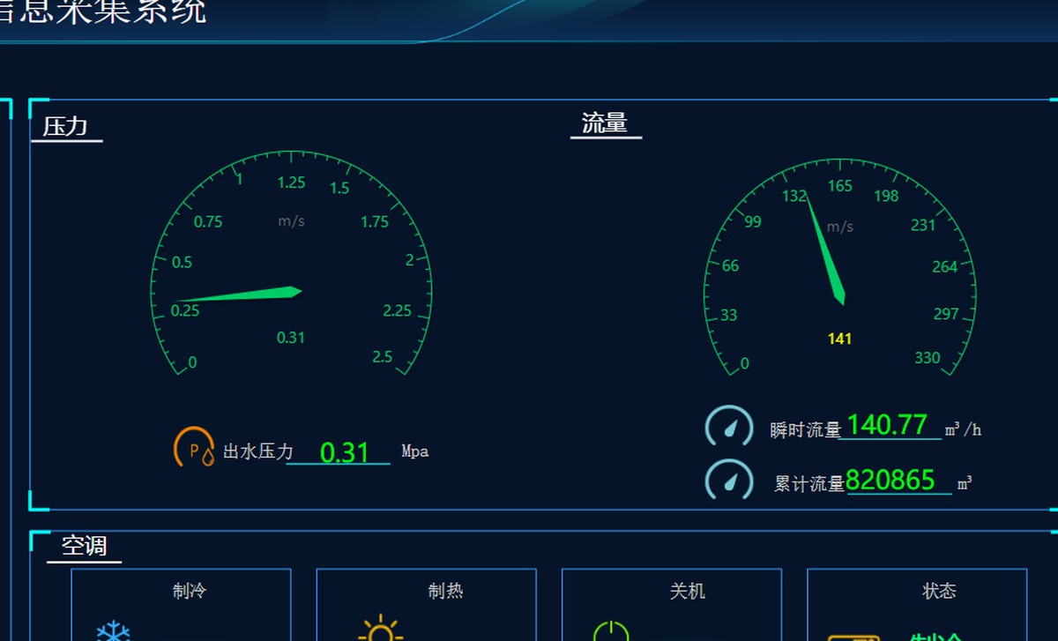
Task: Click the 流量 section heading
Action: pos(605,123)
